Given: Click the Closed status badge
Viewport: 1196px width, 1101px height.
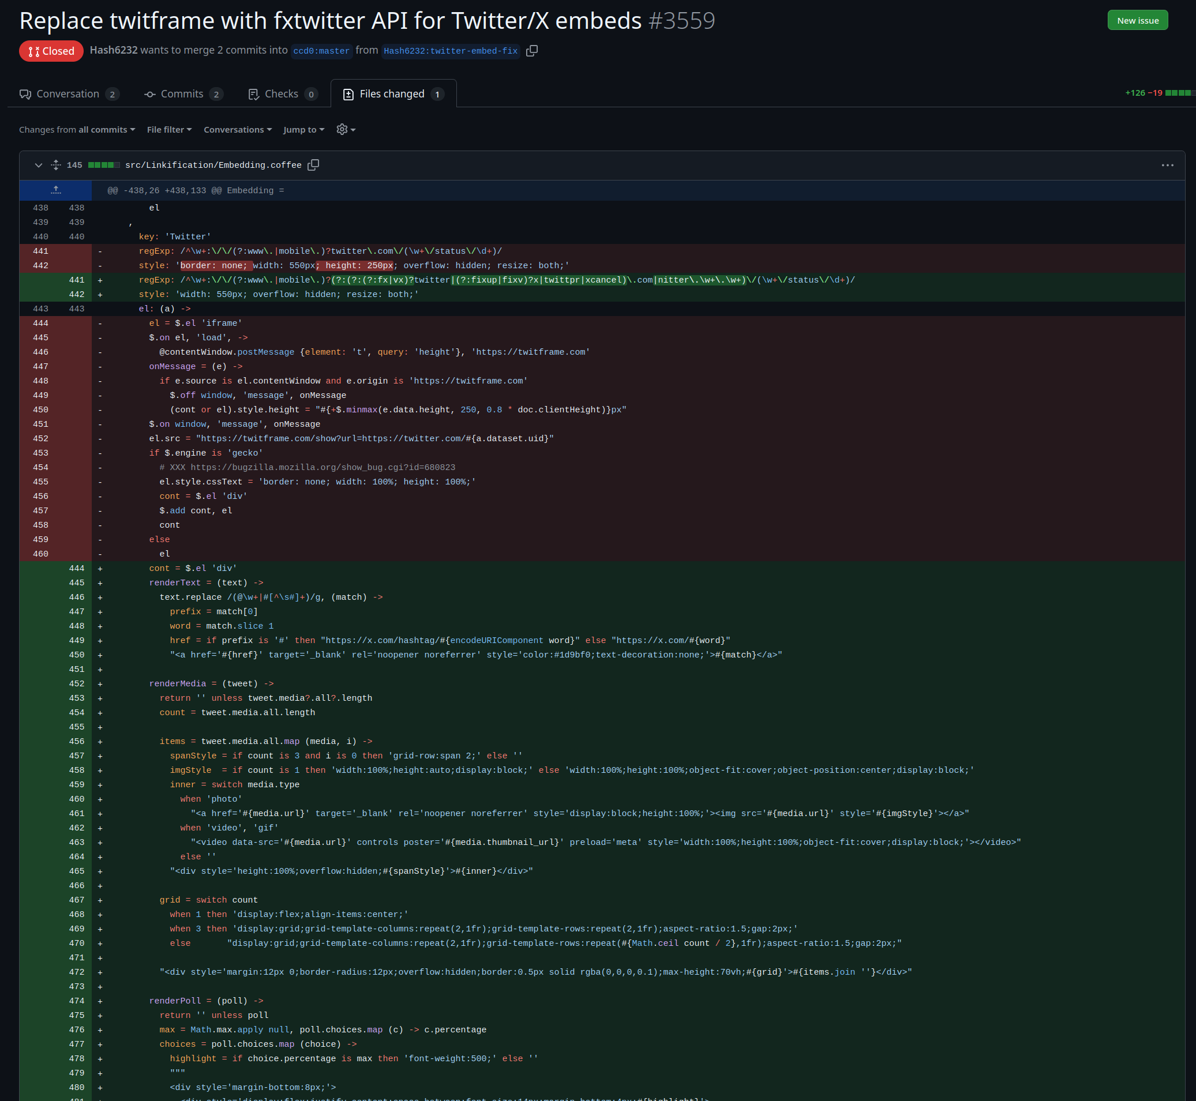Looking at the screenshot, I should point(51,51).
